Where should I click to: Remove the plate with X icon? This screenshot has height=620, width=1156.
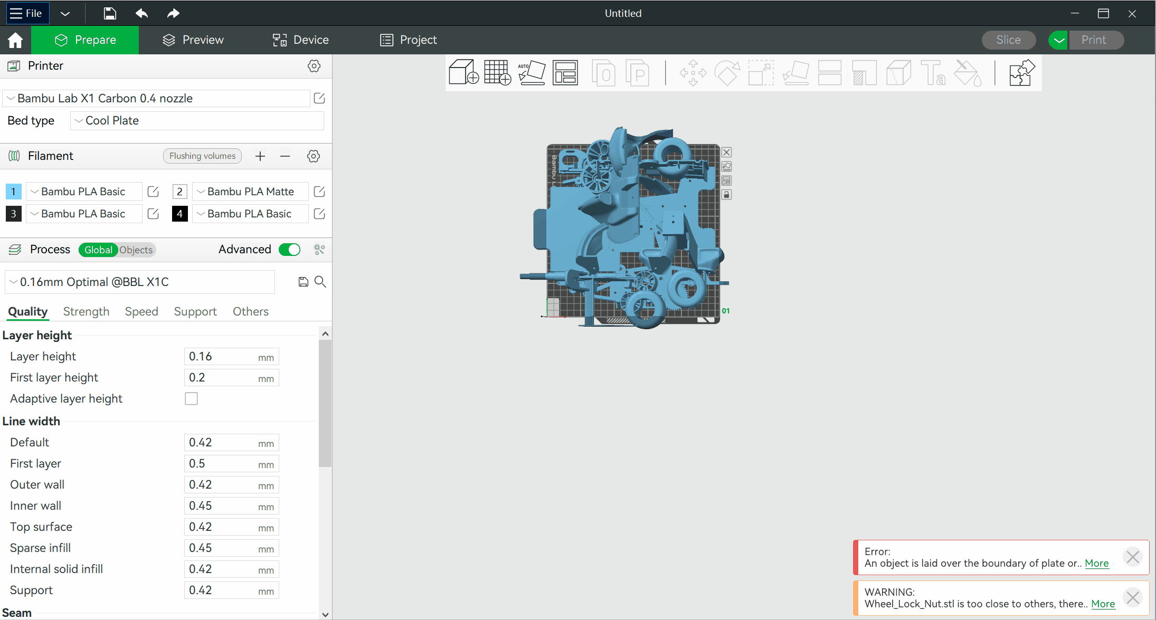pyautogui.click(x=727, y=152)
